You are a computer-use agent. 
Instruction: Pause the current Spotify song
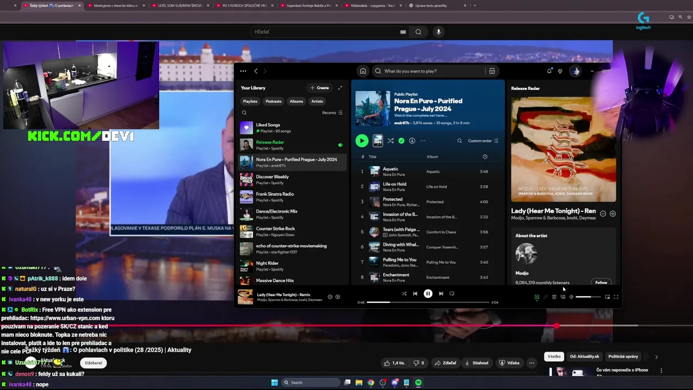click(428, 294)
